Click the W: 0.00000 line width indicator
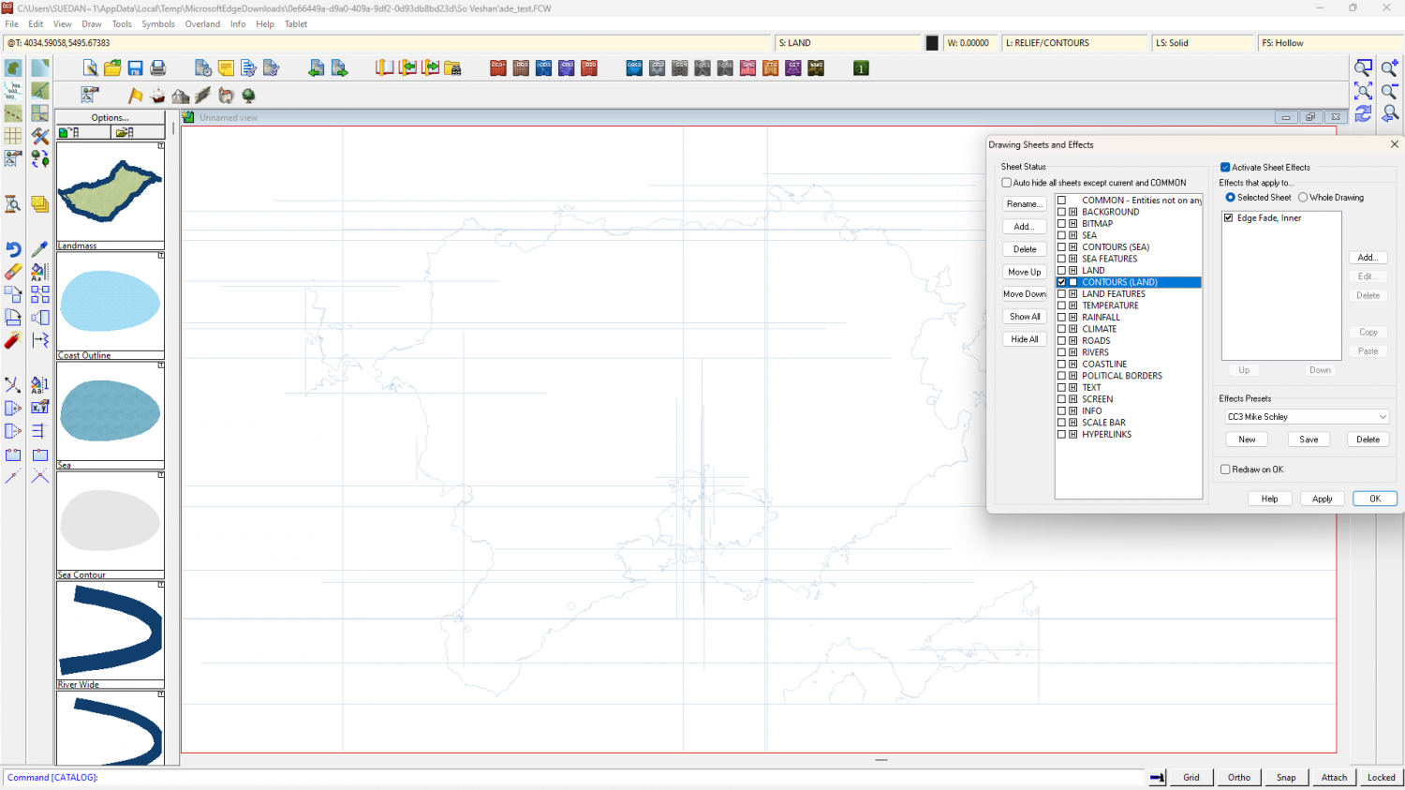The width and height of the screenshot is (1405, 790). pyautogui.click(x=970, y=43)
